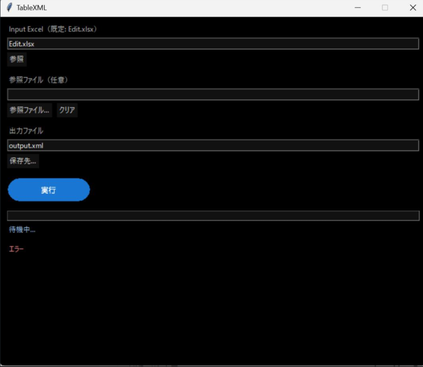Click the 参照 browse button
423x367 pixels.
tap(17, 59)
